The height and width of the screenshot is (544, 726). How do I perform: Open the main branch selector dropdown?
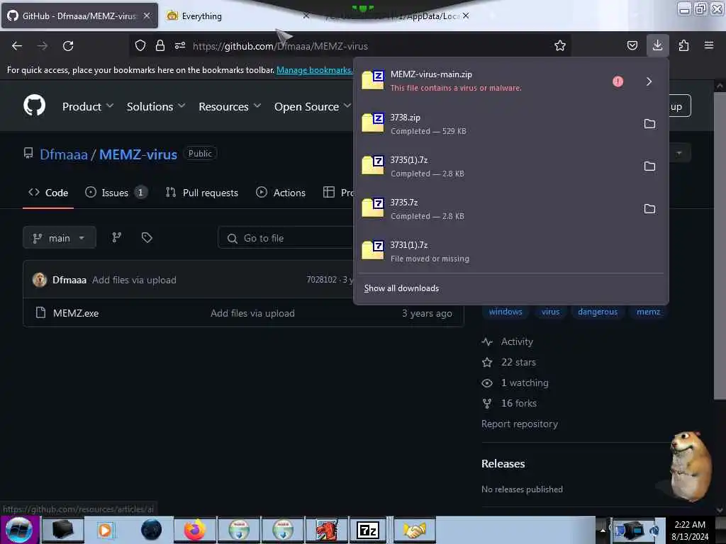(60, 238)
